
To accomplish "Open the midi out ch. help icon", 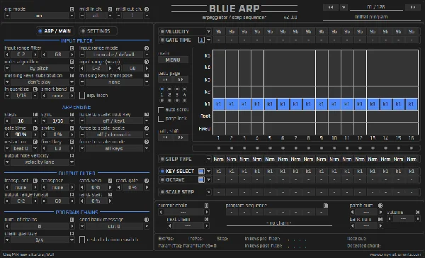I will [147, 9].
